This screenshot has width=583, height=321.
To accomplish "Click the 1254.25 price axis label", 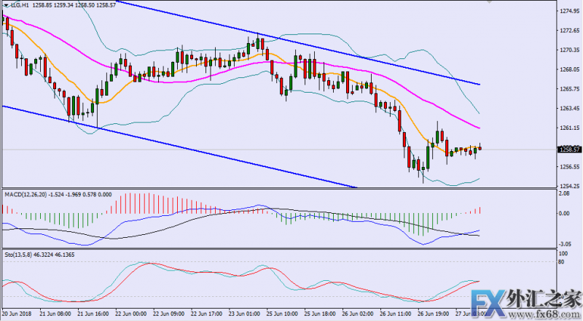I will 569,186.
